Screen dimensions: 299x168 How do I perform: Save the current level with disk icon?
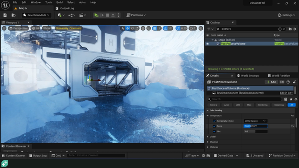coord(5,15)
